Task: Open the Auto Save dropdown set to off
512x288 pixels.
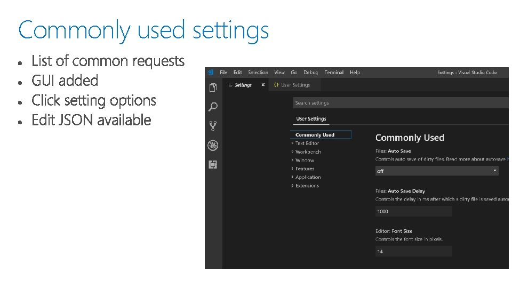Action: point(437,171)
